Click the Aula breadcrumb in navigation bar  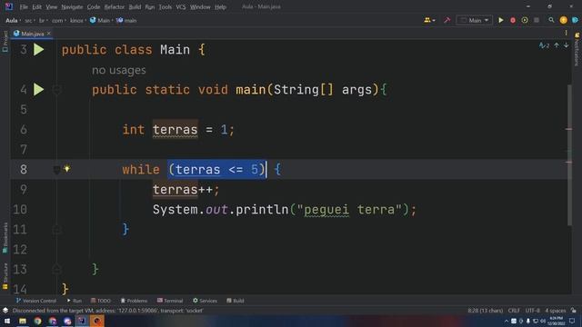(x=12, y=20)
